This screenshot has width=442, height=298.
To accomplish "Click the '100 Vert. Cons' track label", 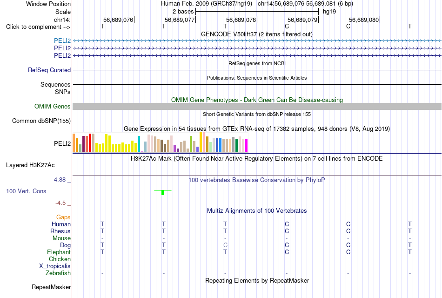I will click(26, 191).
